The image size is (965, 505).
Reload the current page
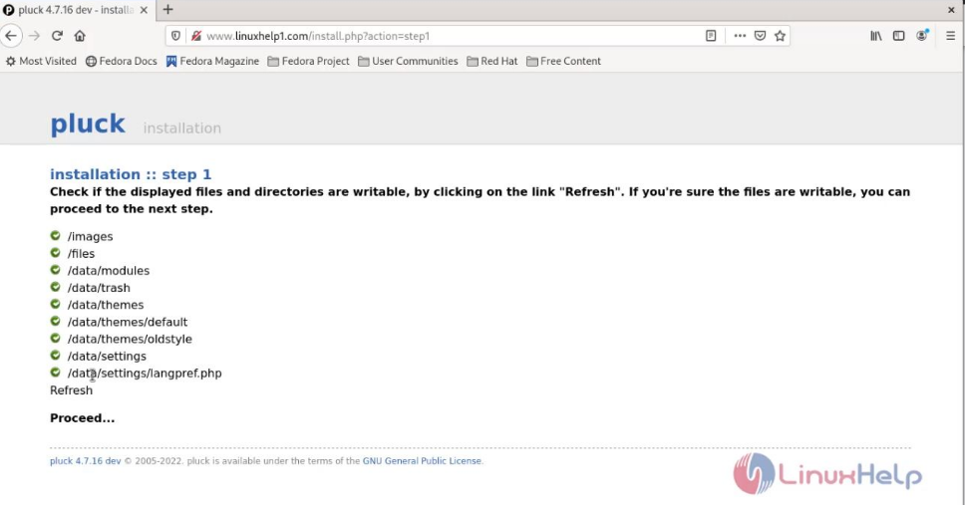tap(57, 36)
